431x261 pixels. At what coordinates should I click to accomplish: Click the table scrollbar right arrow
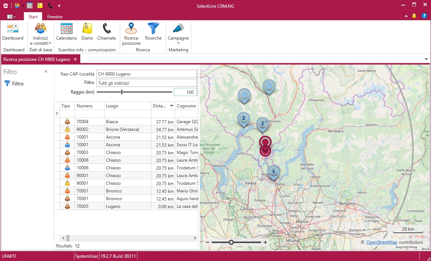click(x=195, y=238)
